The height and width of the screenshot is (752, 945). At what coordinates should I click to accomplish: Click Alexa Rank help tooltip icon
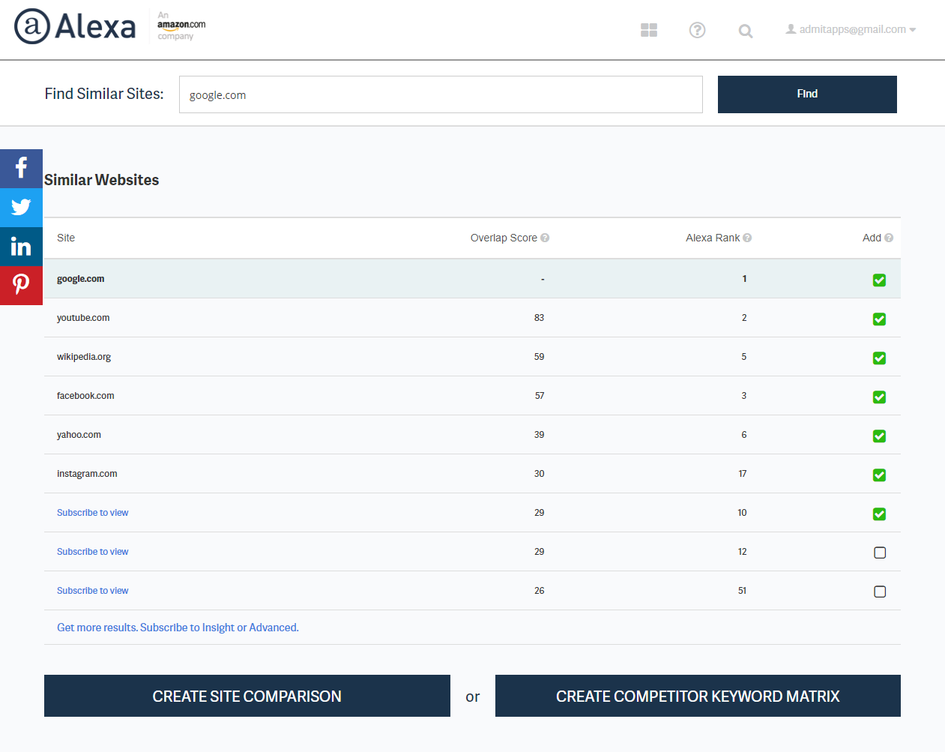[x=747, y=238]
